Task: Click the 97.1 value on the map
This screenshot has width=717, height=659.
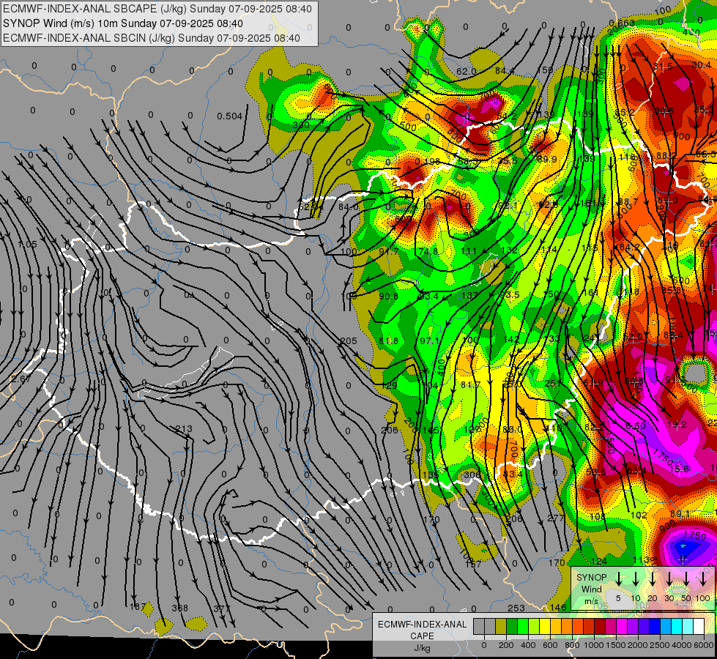Action: point(429,340)
